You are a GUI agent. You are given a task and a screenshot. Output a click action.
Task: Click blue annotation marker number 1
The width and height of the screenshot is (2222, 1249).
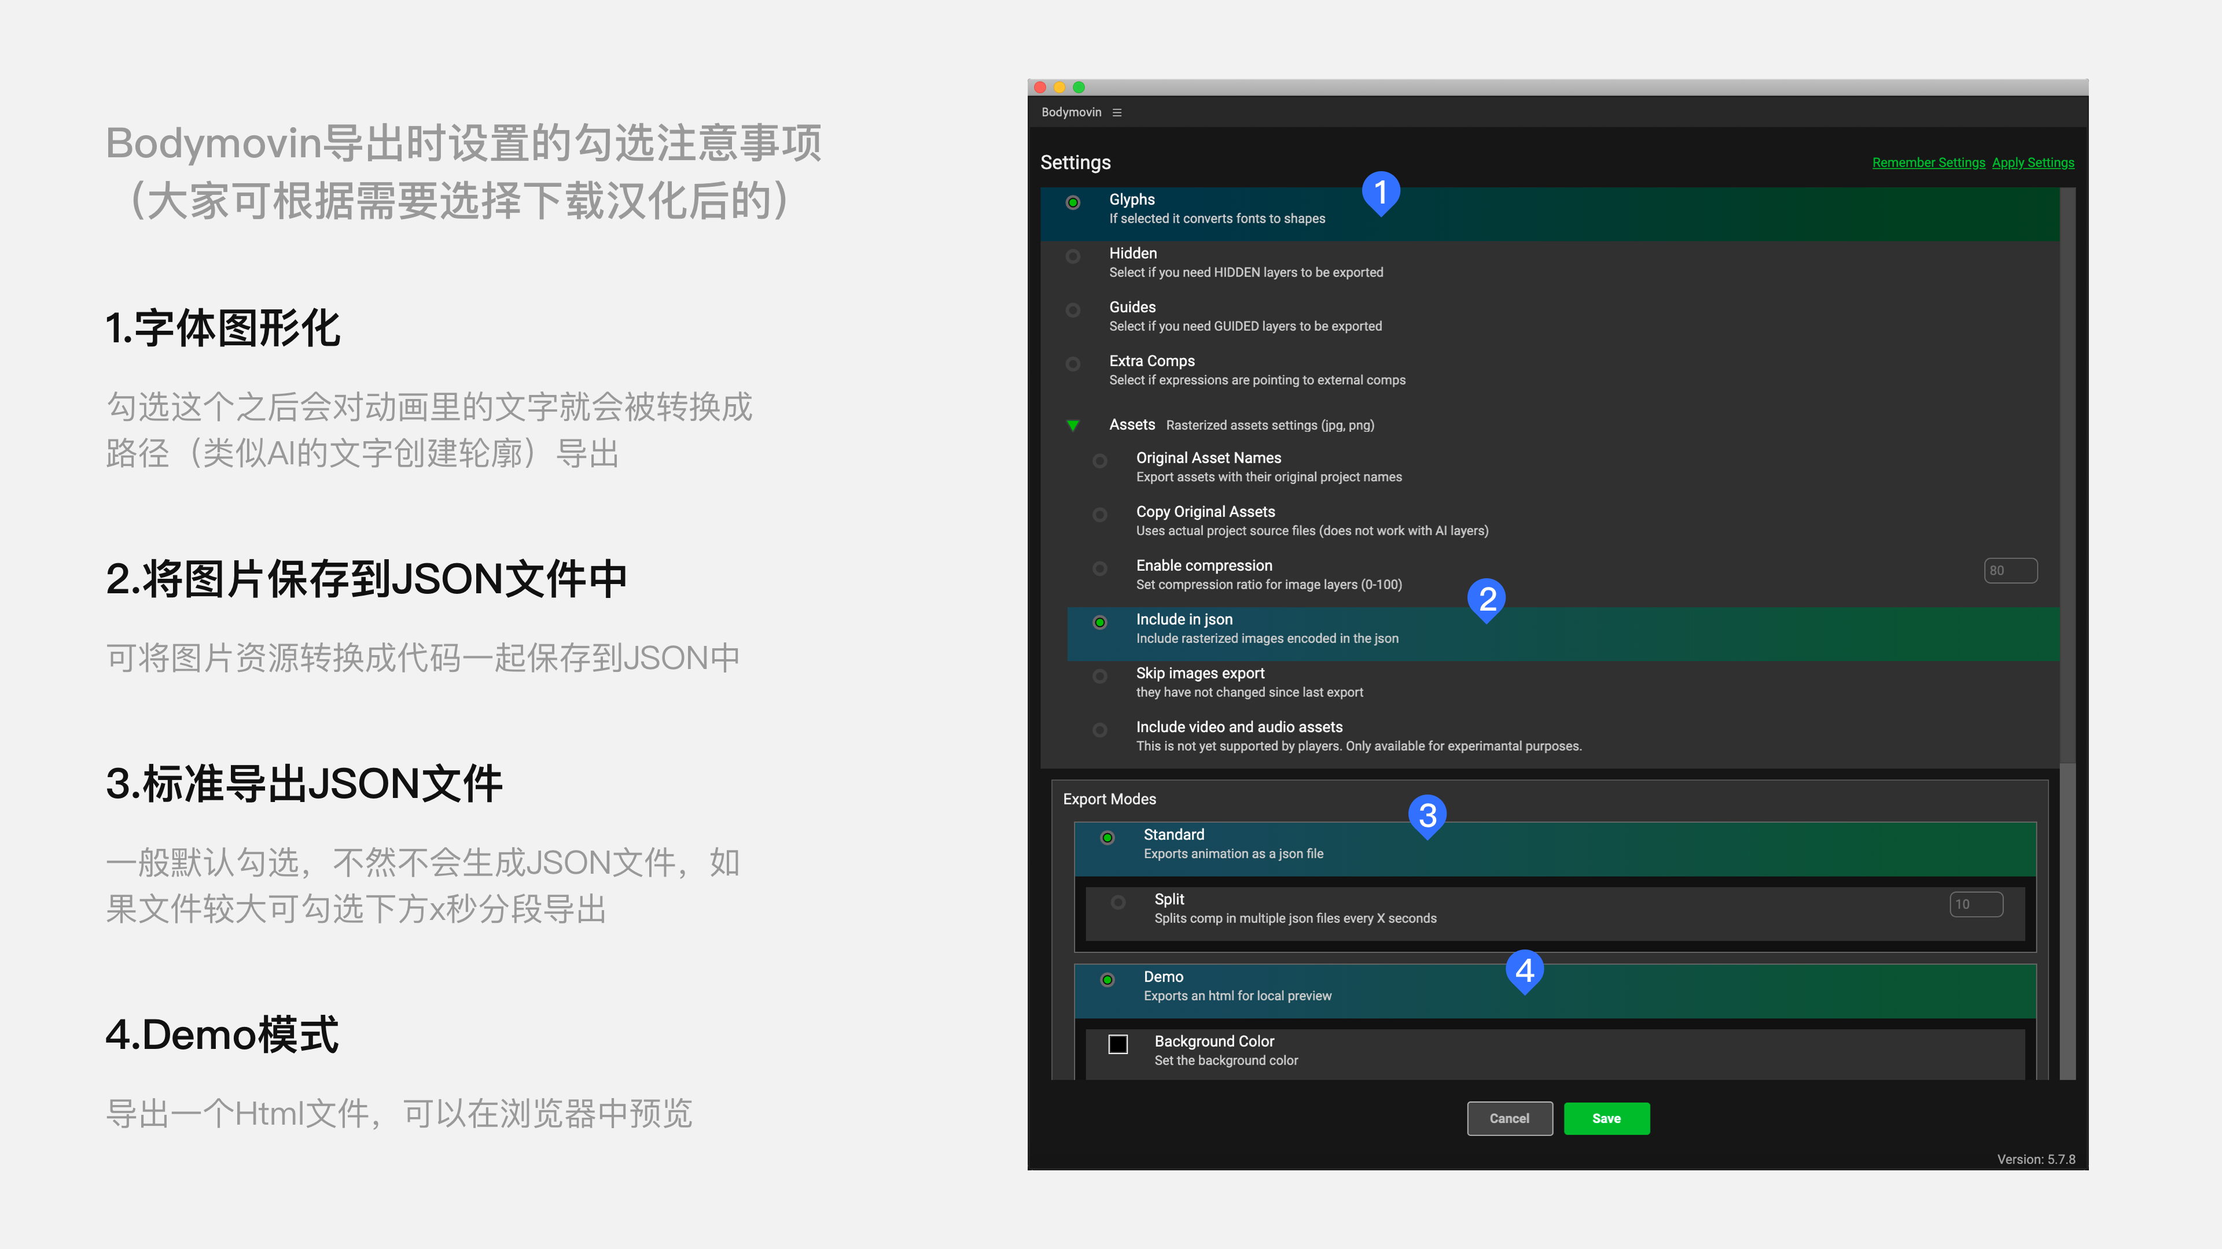(1380, 191)
